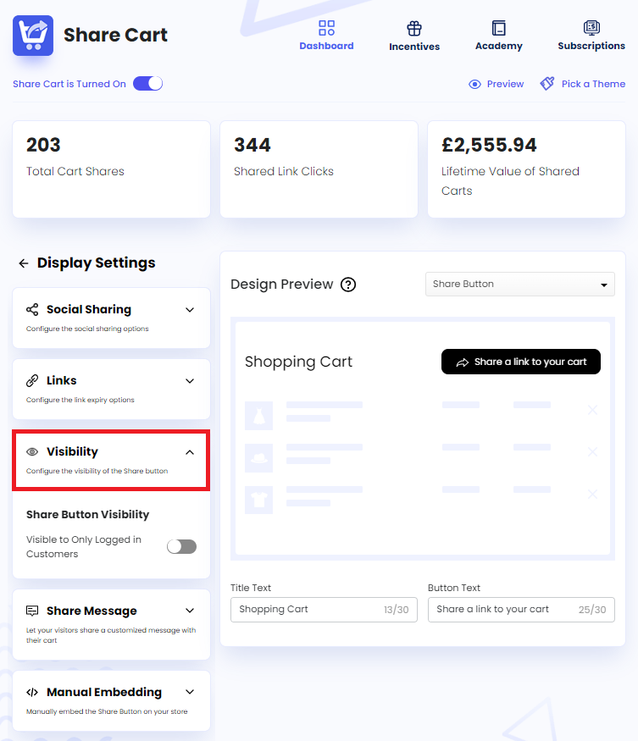This screenshot has width=638, height=741.
Task: Click the Share Message chat icon
Action: [x=32, y=611]
